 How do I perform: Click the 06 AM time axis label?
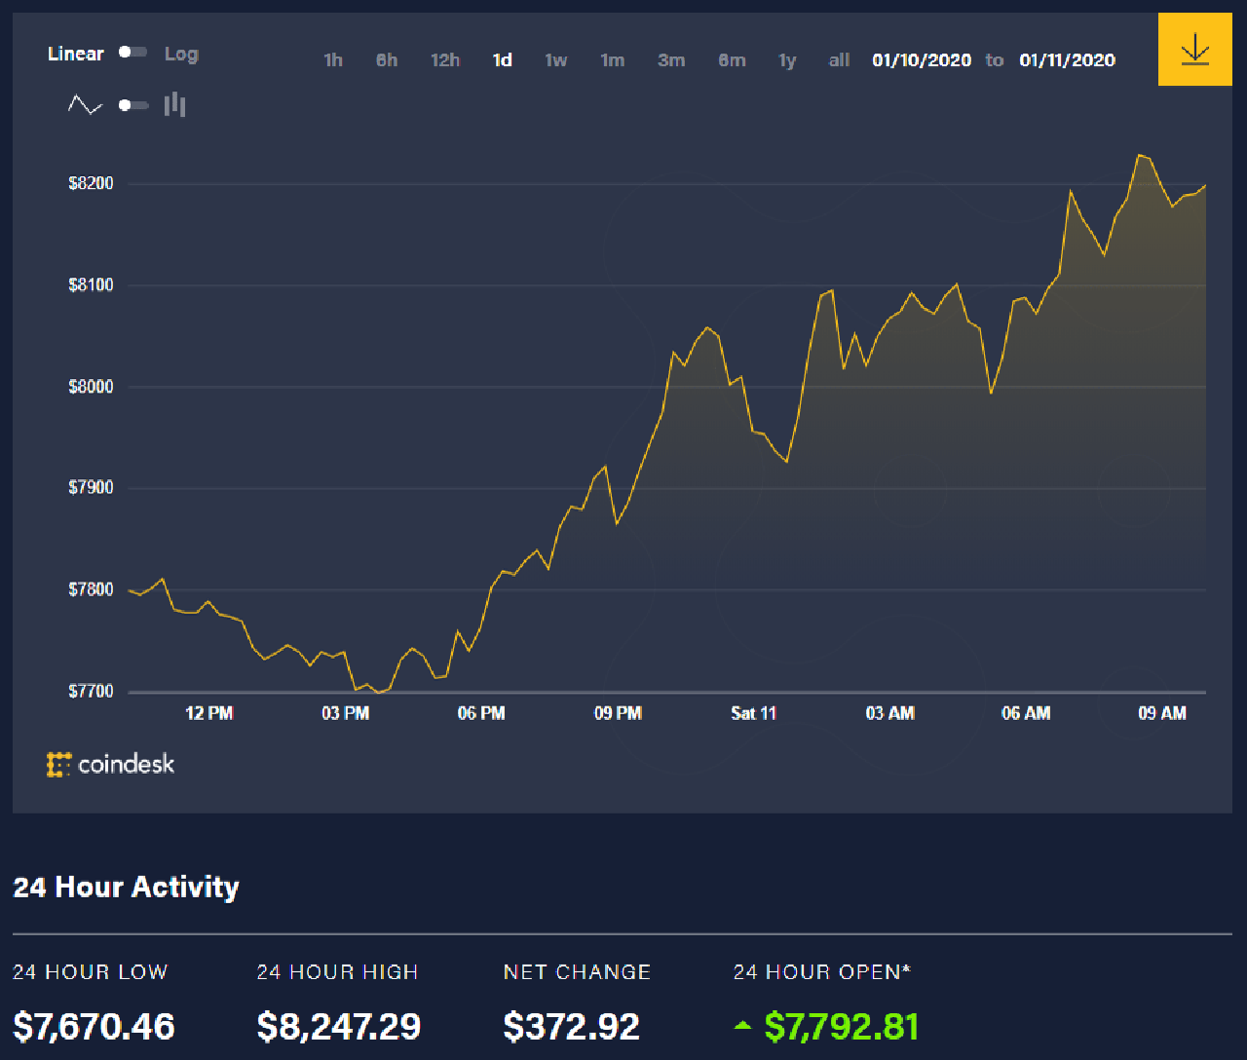1026,713
